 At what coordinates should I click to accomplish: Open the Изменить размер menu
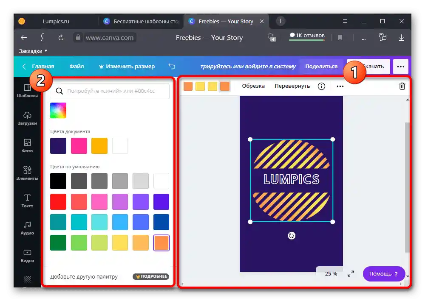[127, 66]
